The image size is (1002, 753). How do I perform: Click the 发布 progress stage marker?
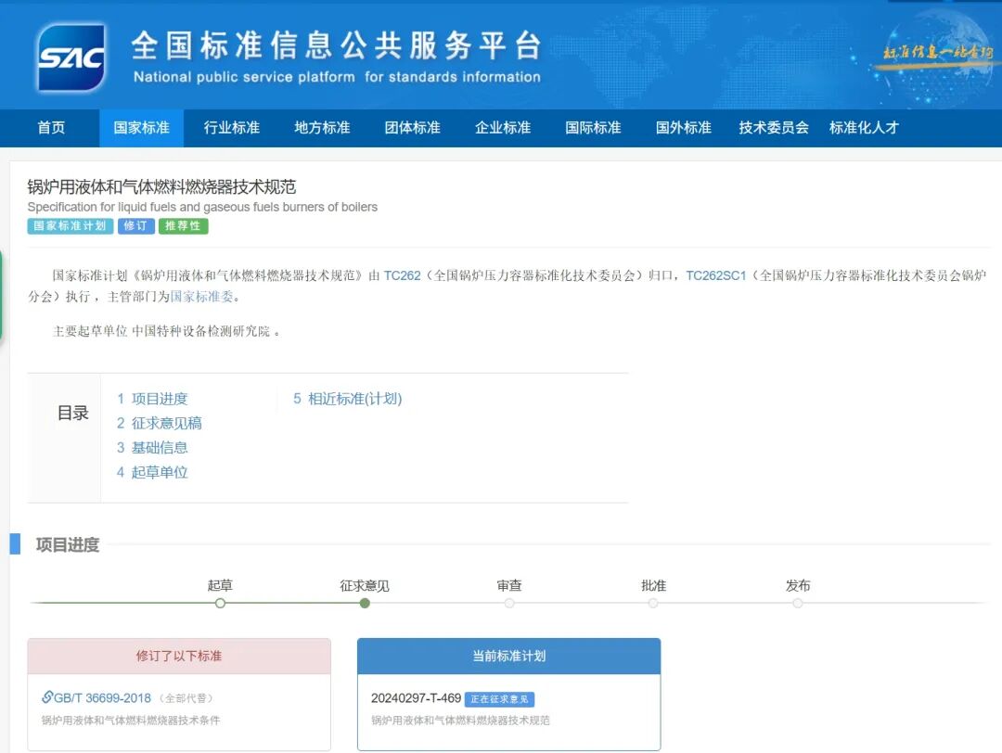[798, 603]
